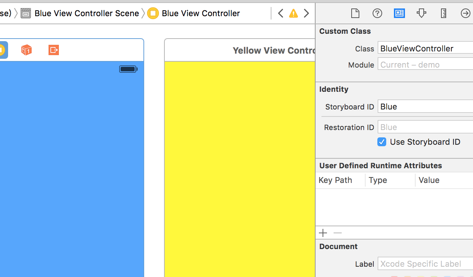Click the battery icon in blue scene
Screen dimensions: 473x277
pos(128,69)
